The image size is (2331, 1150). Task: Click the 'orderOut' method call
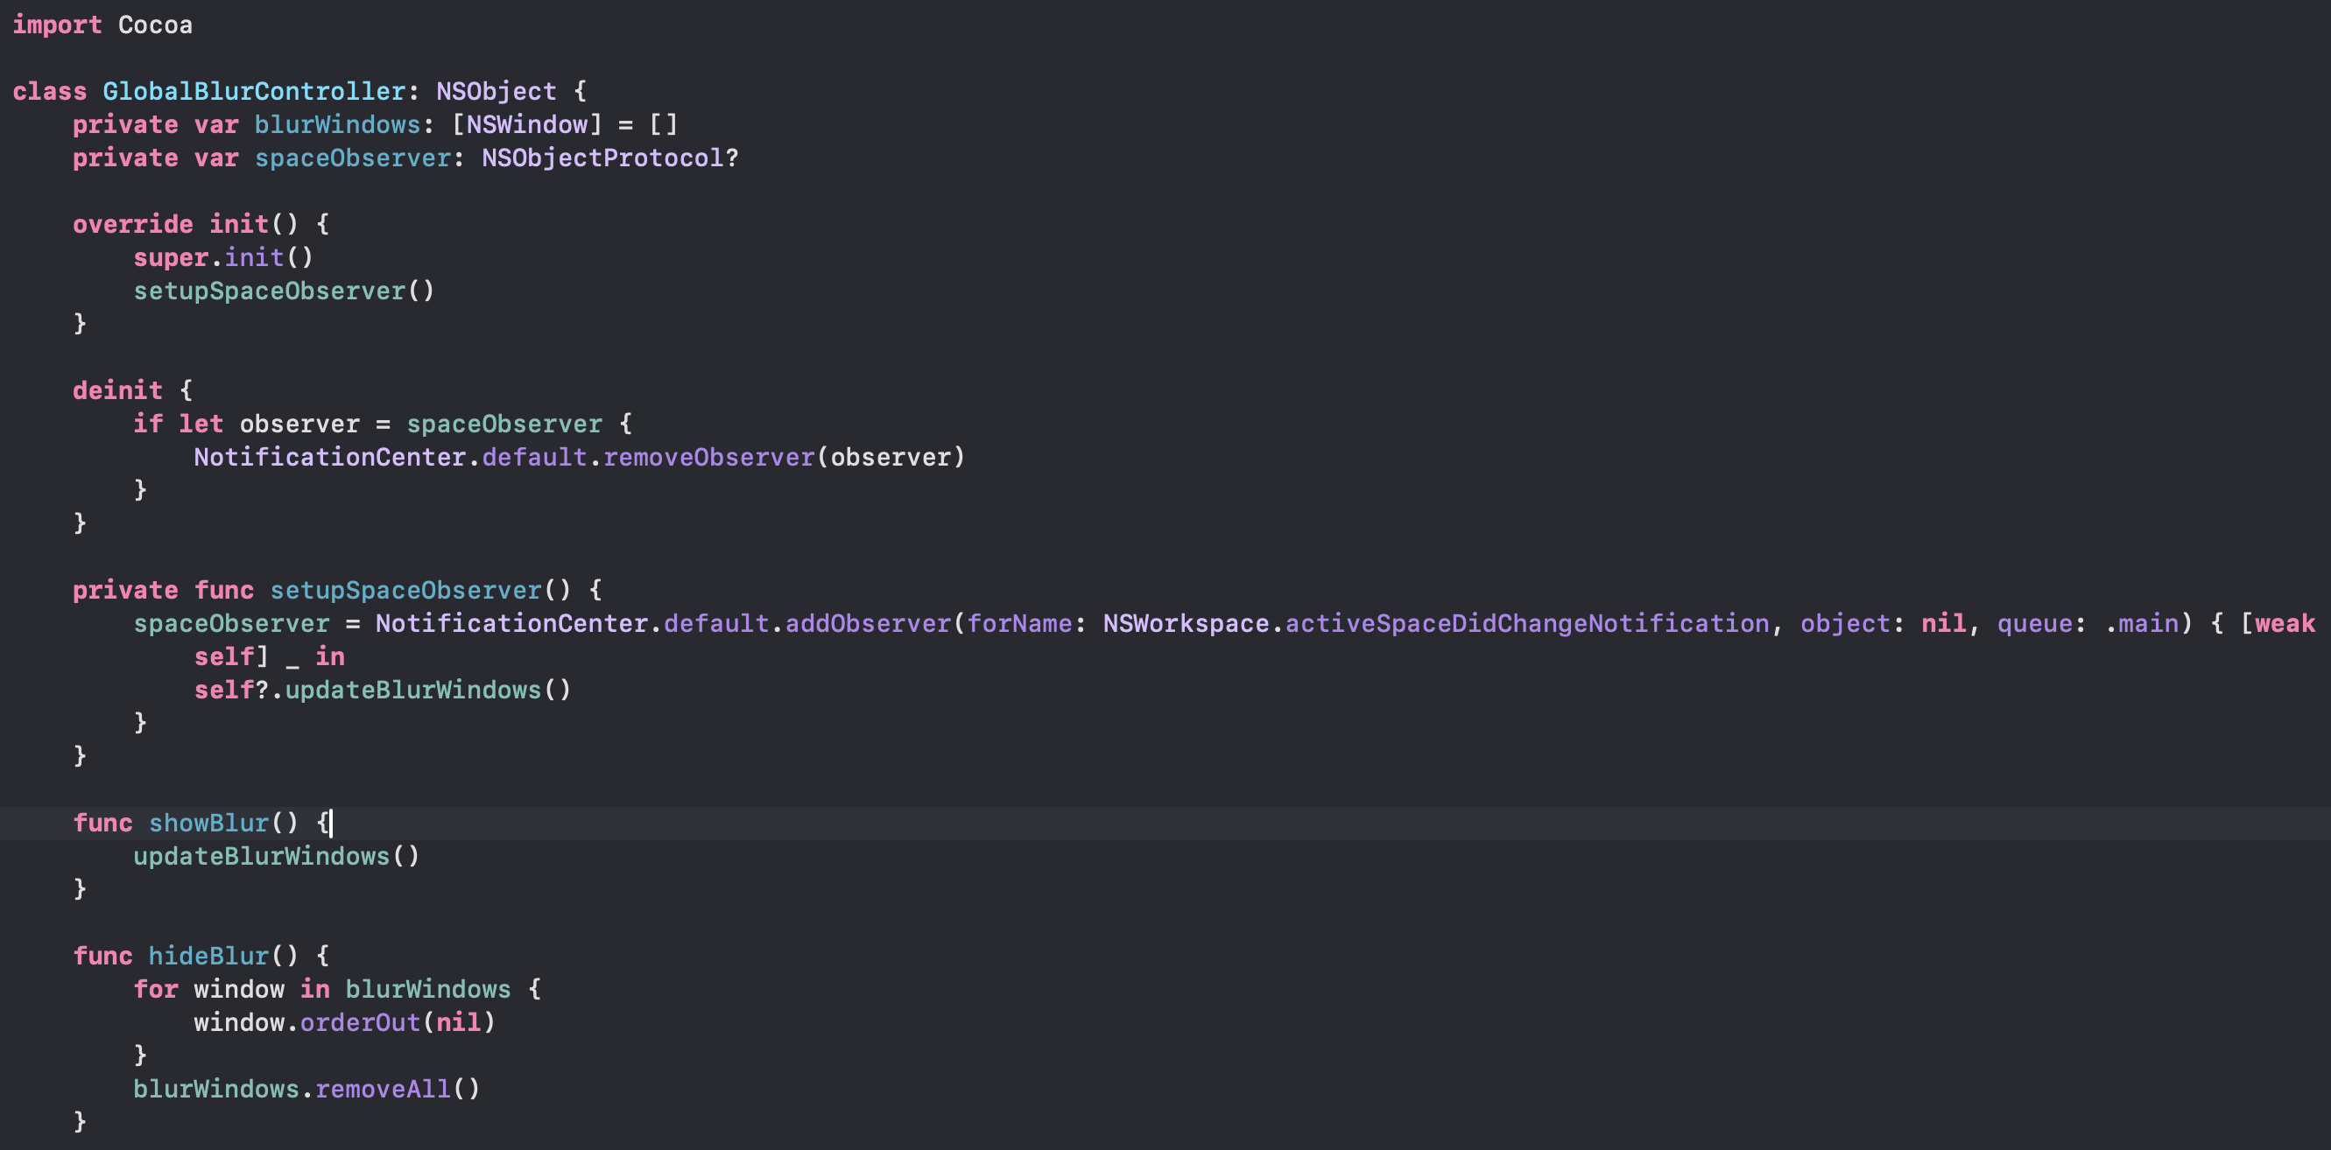[360, 1023]
